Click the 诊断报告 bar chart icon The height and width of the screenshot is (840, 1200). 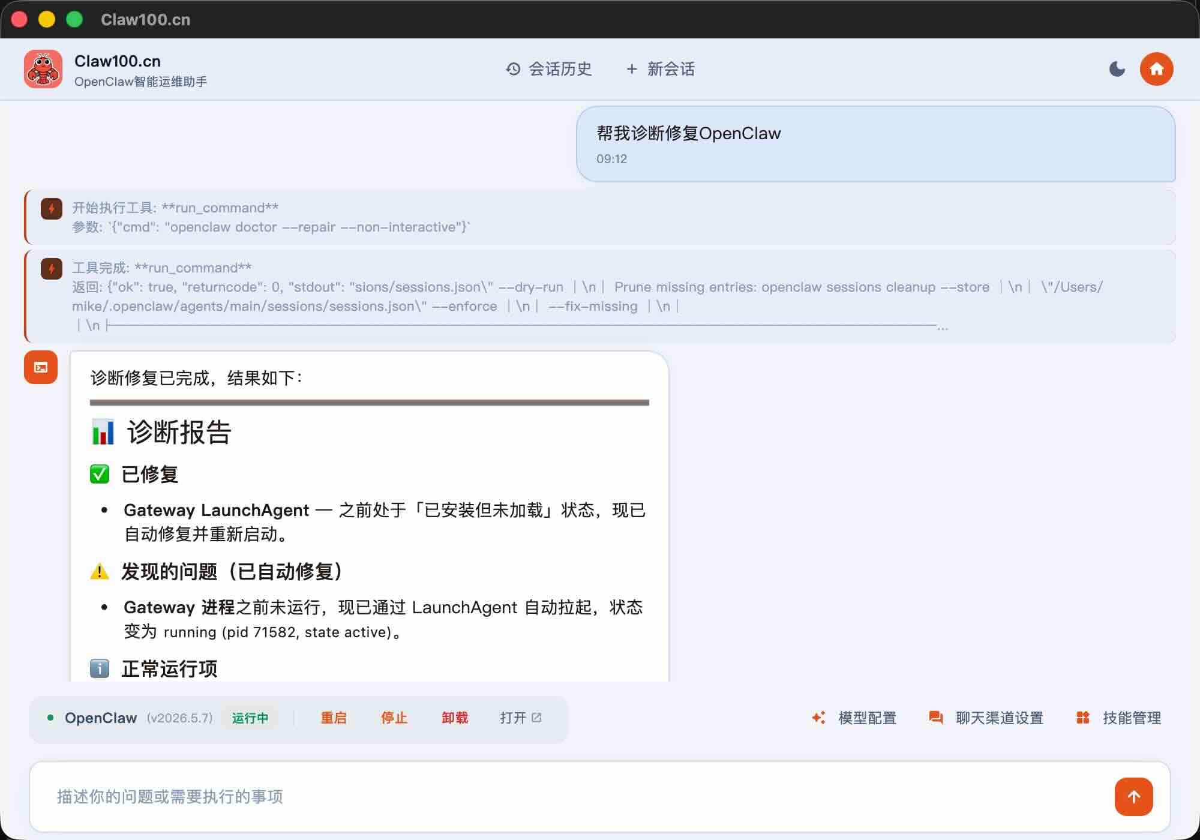click(x=103, y=432)
